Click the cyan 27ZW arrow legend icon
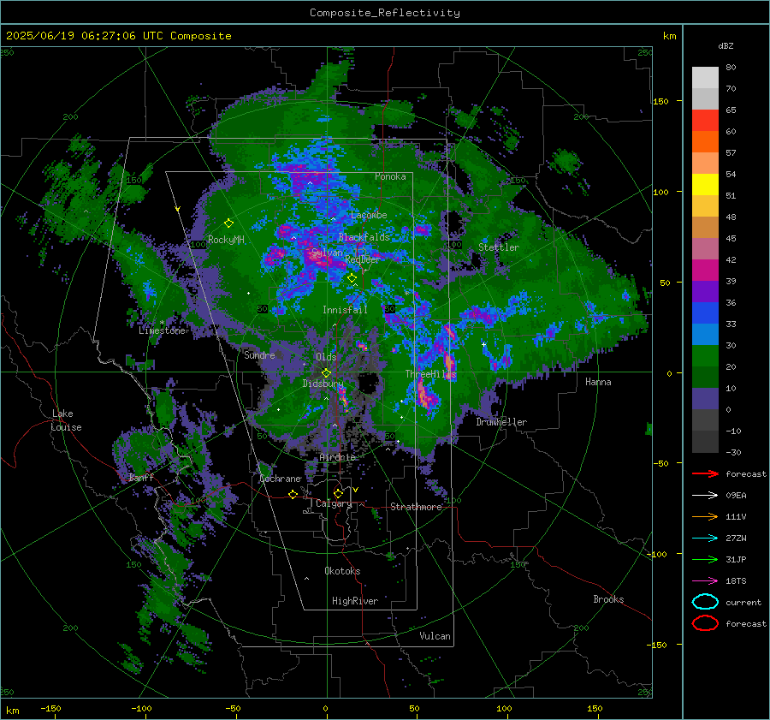 coord(705,539)
